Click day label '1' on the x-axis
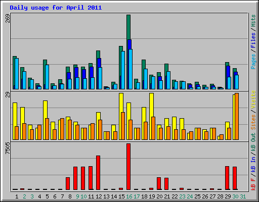259x202 pixels. point(17,196)
